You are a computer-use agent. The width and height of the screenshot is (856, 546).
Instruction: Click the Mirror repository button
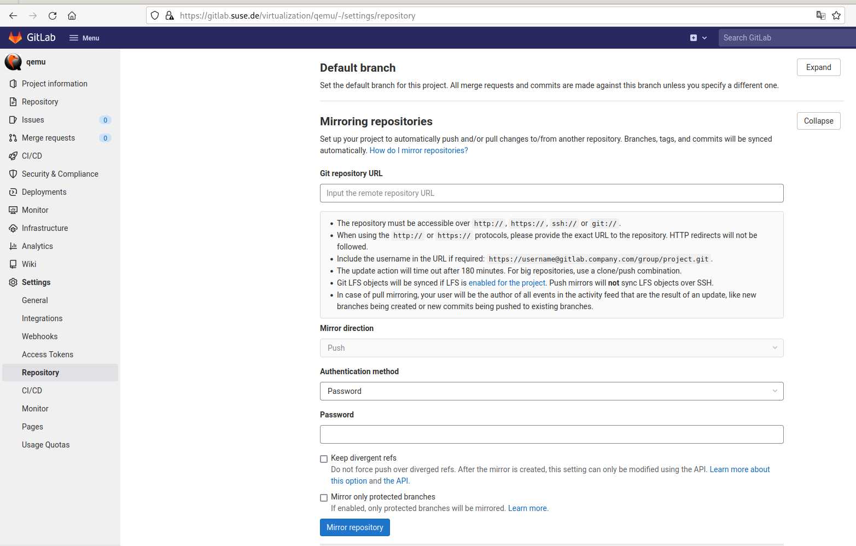[x=354, y=527]
